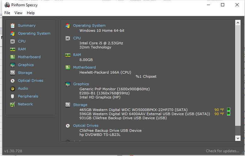Screen dimensions: 245x156
Task: Click the CPU chip icon in sidebar
Action: point(13,42)
